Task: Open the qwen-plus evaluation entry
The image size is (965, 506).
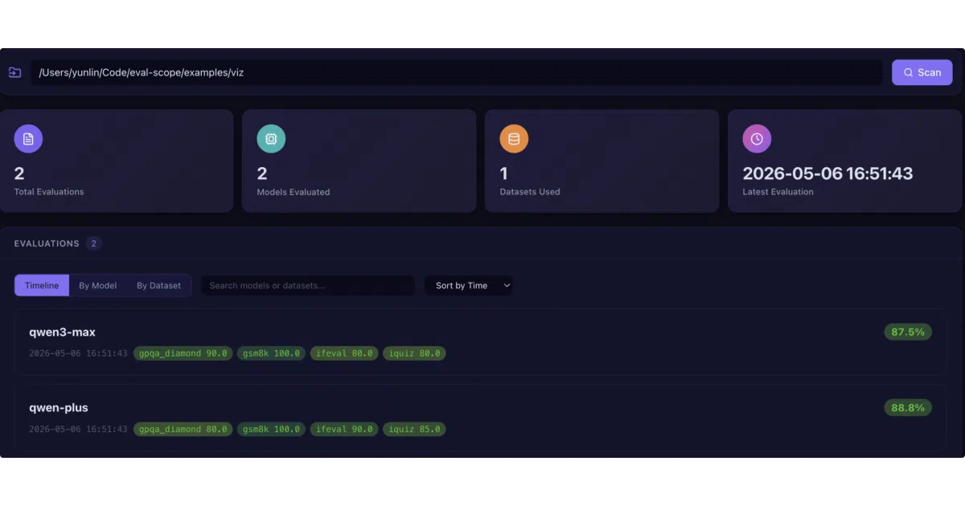Action: click(x=481, y=418)
